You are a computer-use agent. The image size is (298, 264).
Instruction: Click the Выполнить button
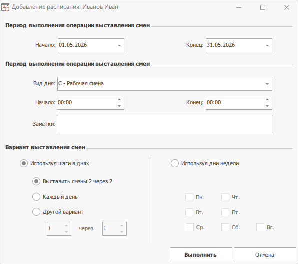[201, 255]
